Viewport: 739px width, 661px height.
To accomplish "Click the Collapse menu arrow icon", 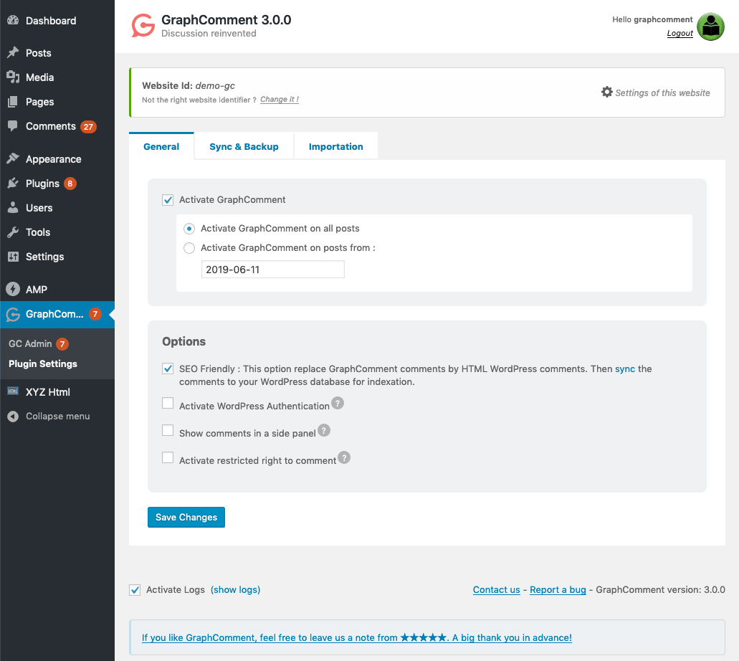I will point(13,417).
